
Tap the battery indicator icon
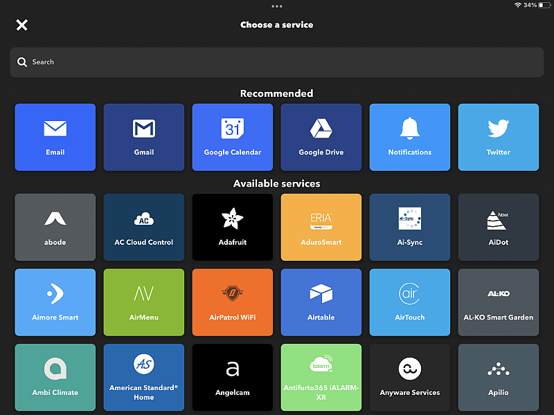[544, 5]
